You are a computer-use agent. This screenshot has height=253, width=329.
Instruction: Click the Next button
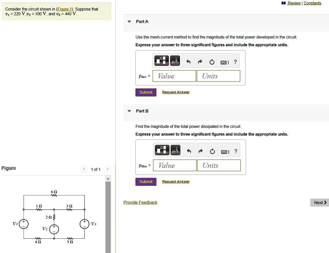(x=319, y=202)
